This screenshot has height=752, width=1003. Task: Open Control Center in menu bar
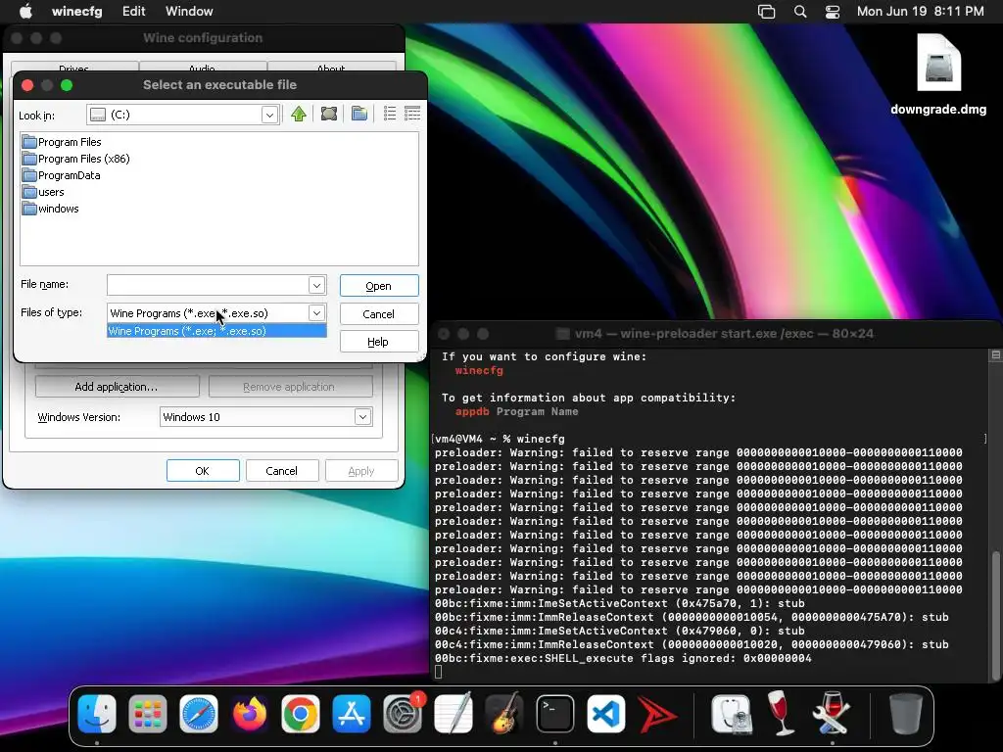coord(833,11)
